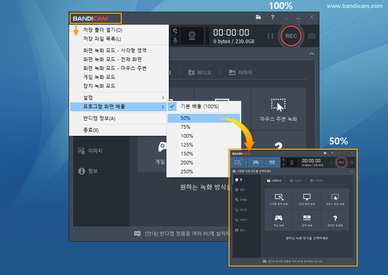Open the help question mark in the 100% window
The width and height of the screenshot is (388, 275).
[x=273, y=17]
